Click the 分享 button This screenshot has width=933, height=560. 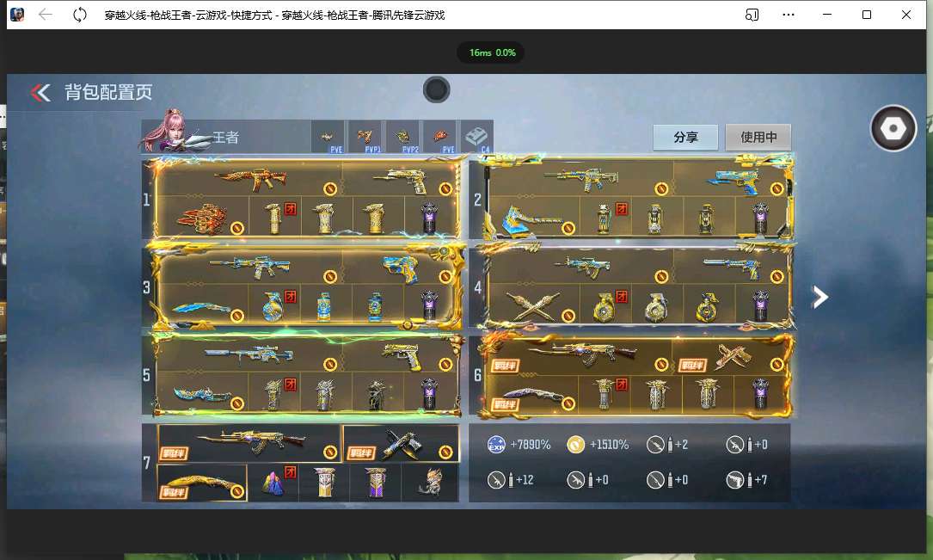tap(685, 138)
